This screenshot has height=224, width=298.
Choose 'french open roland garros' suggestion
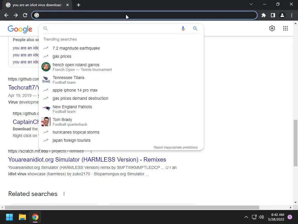pyautogui.click(x=121, y=67)
